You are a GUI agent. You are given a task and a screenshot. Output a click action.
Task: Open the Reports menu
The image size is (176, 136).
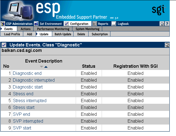[x=103, y=24]
